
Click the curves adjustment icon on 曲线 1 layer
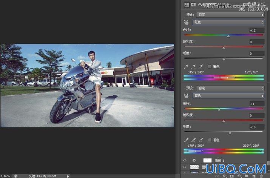pos(194,160)
